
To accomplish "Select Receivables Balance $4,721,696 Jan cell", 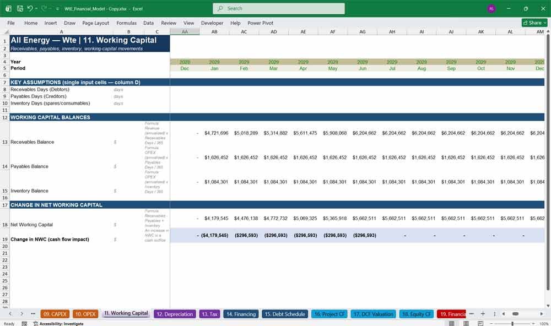I will pos(214,133).
